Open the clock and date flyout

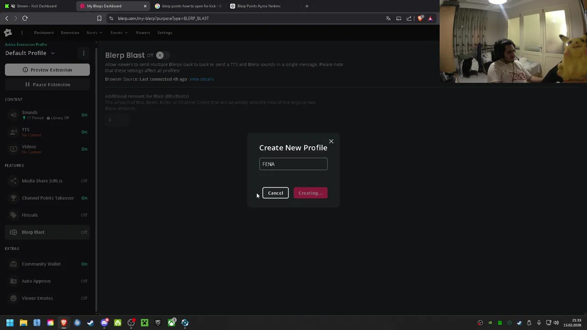click(x=572, y=323)
